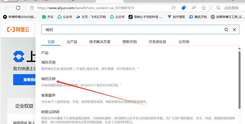Enable read aloud from the address bar
Image resolution: width=245 pixels, height=124 pixels.
pos(194,8)
